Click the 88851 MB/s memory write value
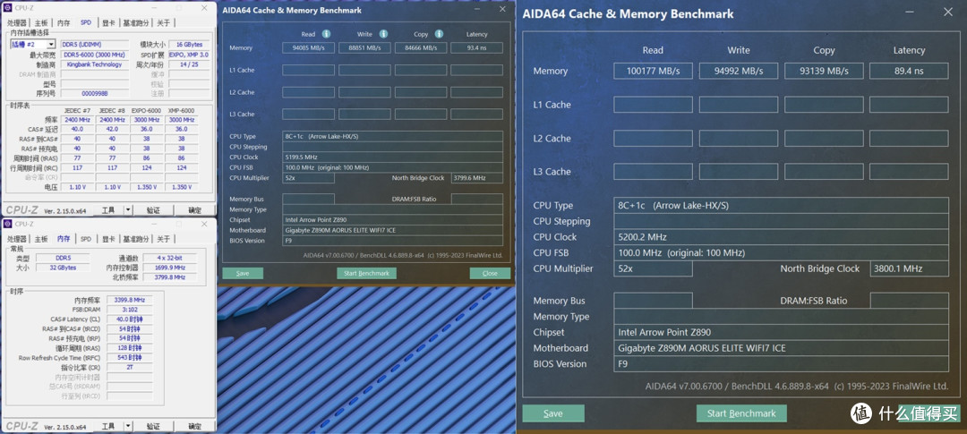 click(x=364, y=47)
